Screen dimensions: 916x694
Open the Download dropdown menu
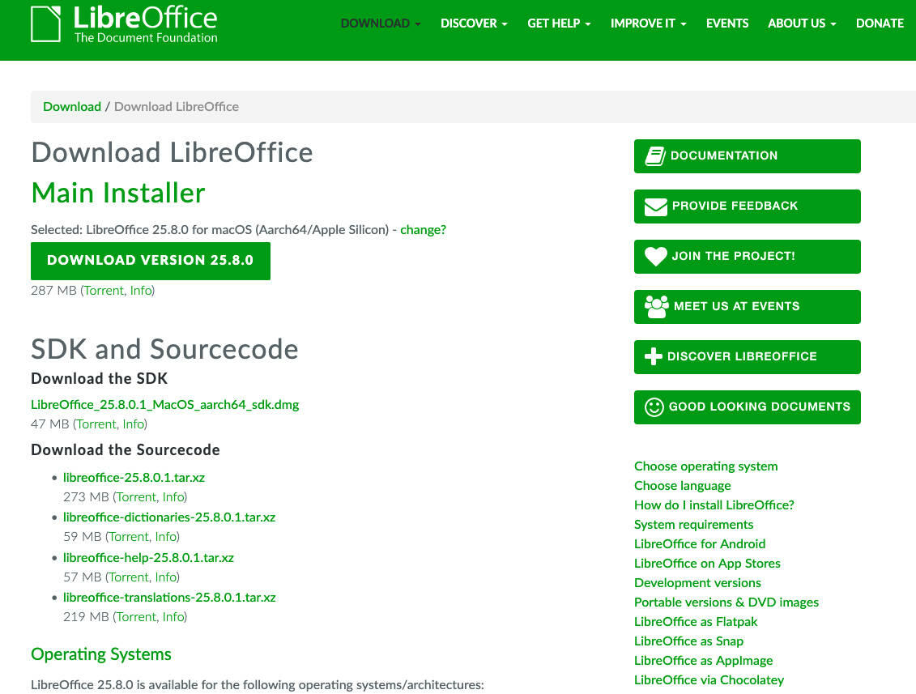381,23
